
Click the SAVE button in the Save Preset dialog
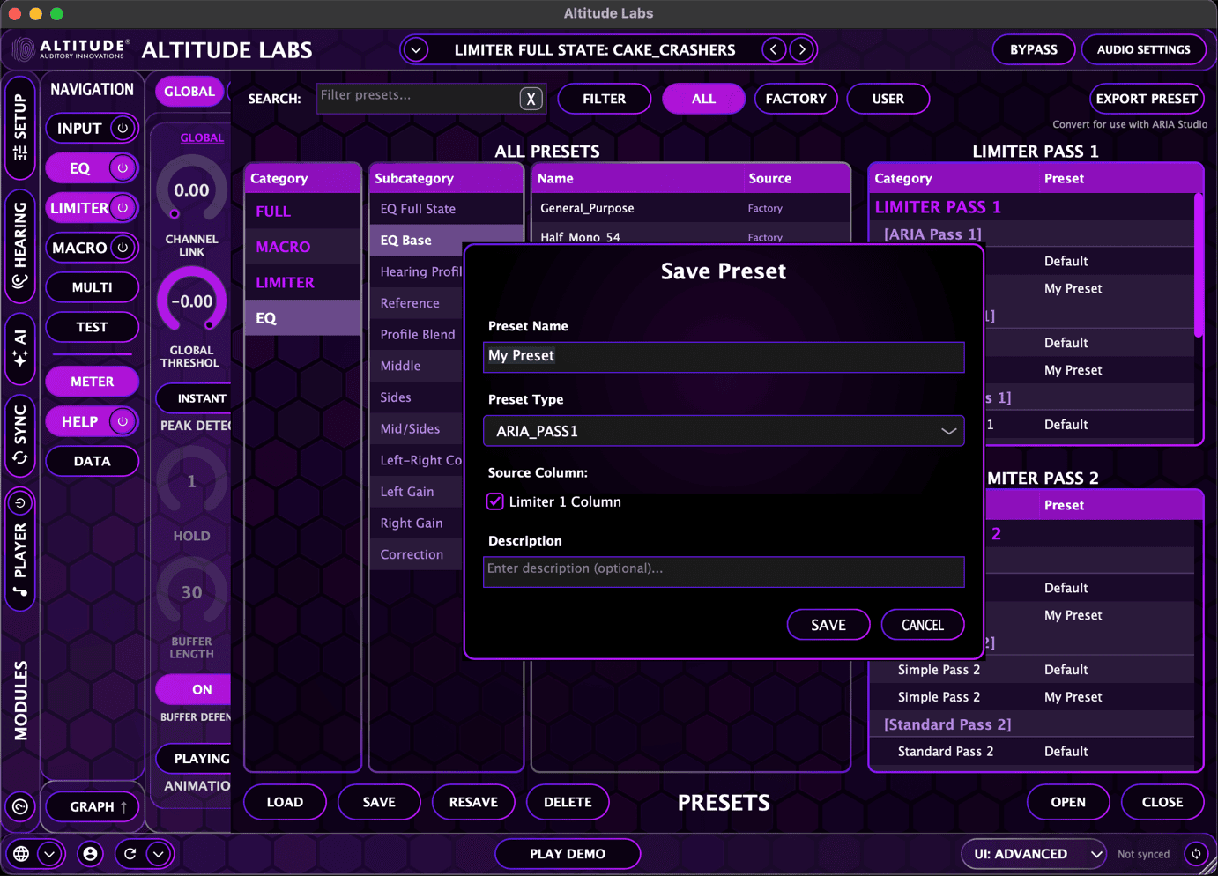[x=828, y=624]
